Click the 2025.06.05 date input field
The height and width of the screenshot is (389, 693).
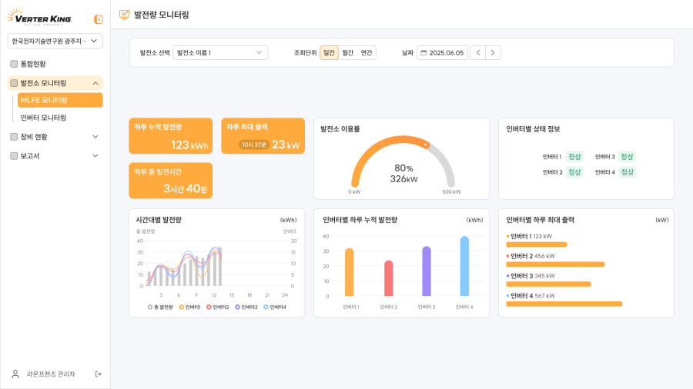[x=446, y=53]
